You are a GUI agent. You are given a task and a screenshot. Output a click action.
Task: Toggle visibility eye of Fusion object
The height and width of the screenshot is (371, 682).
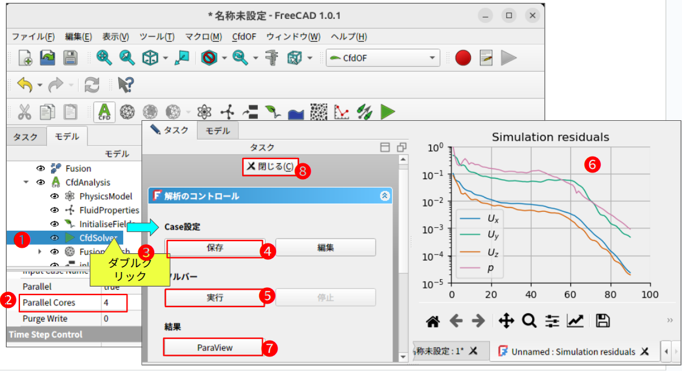41,168
